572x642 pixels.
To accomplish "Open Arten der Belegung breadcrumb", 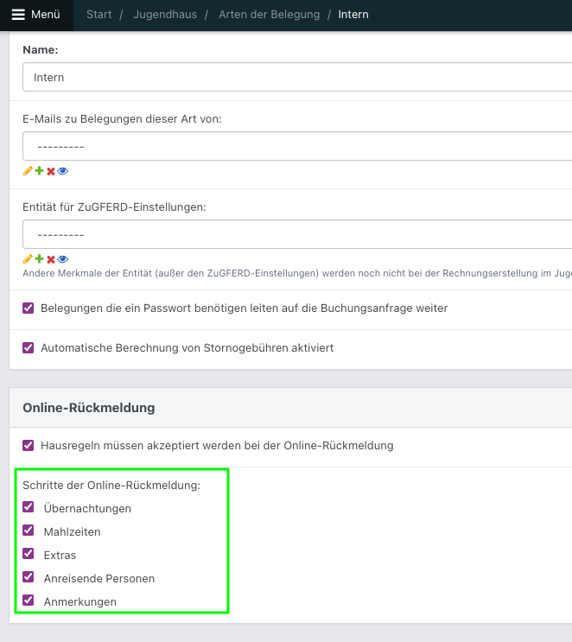I will (x=269, y=15).
